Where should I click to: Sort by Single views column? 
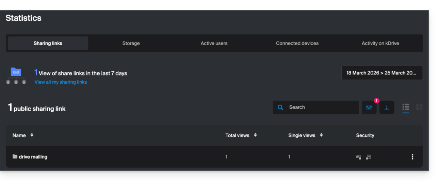coord(321,135)
